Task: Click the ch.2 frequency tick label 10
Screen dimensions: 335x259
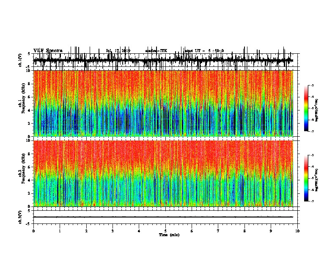Action: (29, 141)
